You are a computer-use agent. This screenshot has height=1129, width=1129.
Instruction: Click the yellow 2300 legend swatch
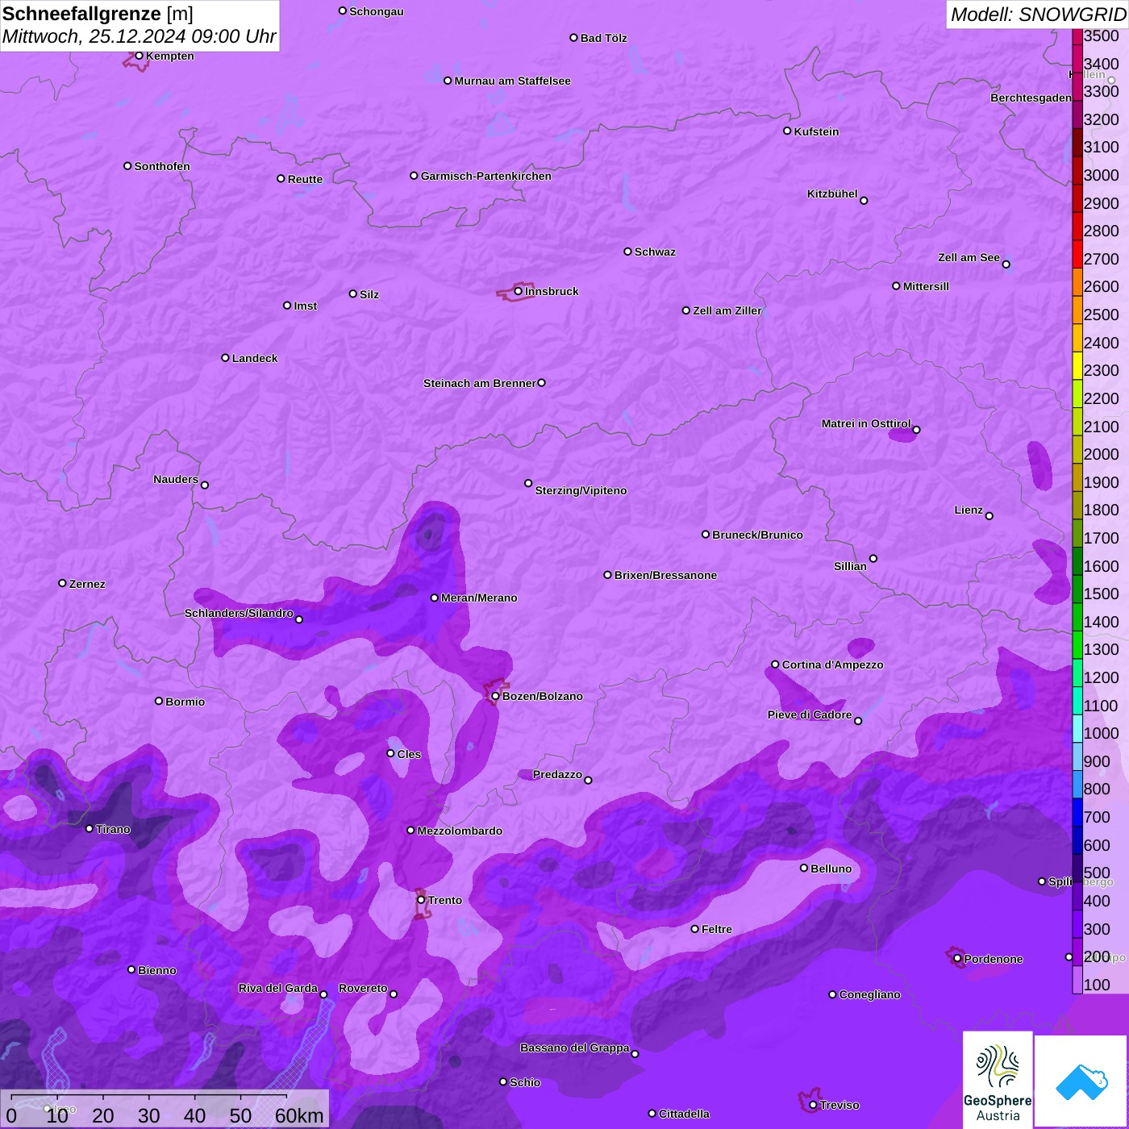pyautogui.click(x=1077, y=365)
